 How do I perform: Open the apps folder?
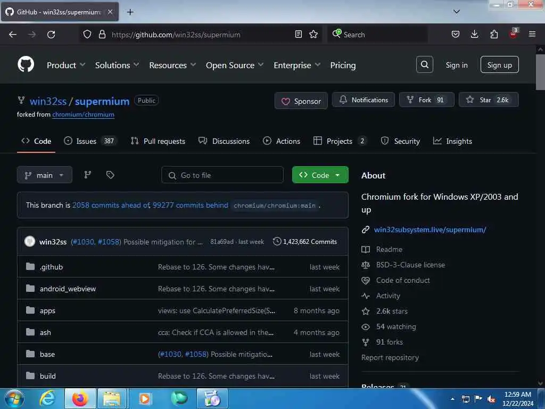[47, 310]
